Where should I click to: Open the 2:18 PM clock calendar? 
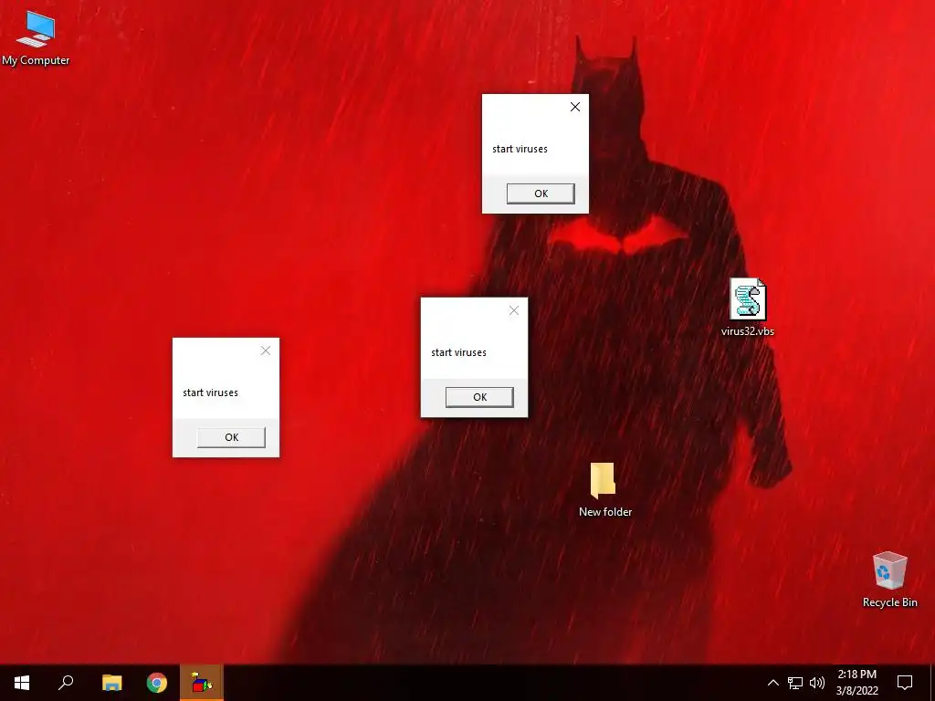(856, 683)
